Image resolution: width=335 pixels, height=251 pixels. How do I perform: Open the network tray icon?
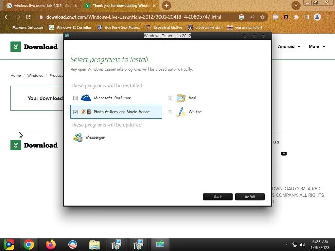tap(295, 244)
